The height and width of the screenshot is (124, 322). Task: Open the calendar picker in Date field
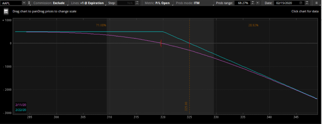[x=301, y=3]
